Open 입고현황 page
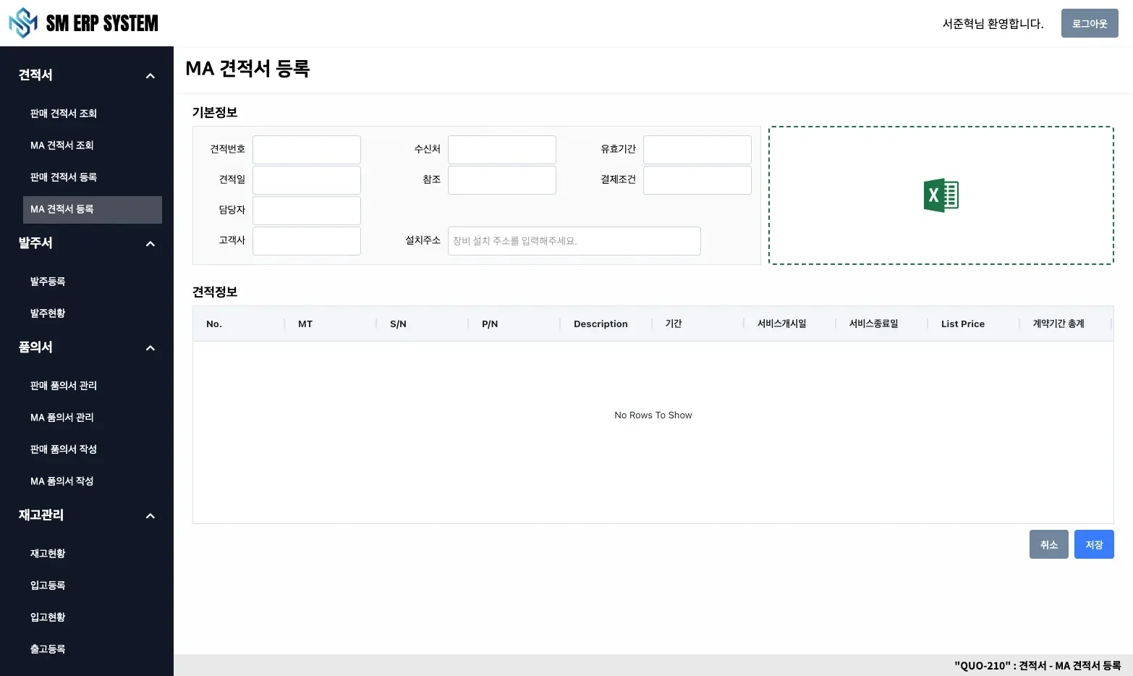 pyautogui.click(x=93, y=617)
